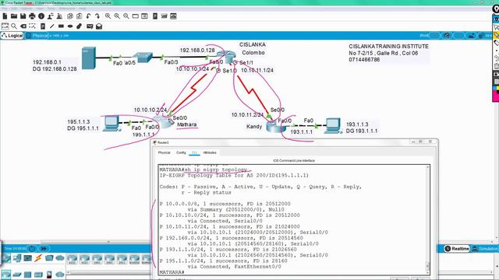Open the Physical tab in Router1 window

(165, 152)
